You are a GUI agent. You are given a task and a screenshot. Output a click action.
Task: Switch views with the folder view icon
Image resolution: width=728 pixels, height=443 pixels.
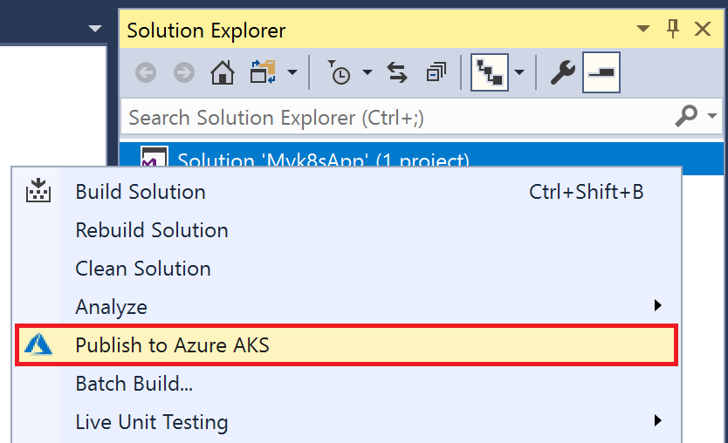[263, 72]
